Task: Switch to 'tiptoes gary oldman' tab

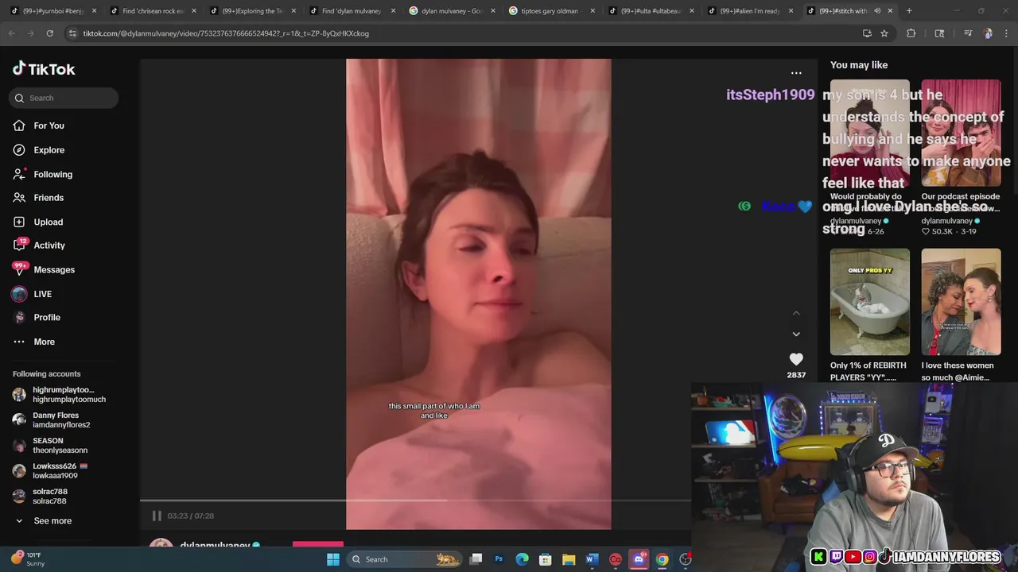Action: (x=550, y=11)
